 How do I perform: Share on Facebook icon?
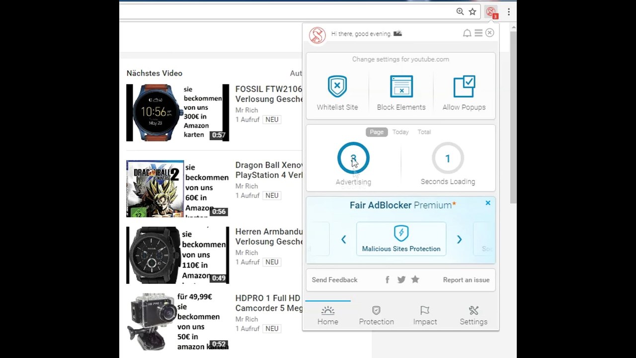pos(388,280)
